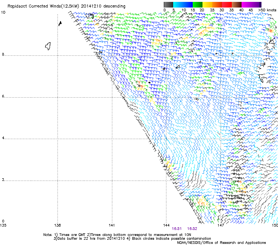Click the large island outline west of 138

48,46
